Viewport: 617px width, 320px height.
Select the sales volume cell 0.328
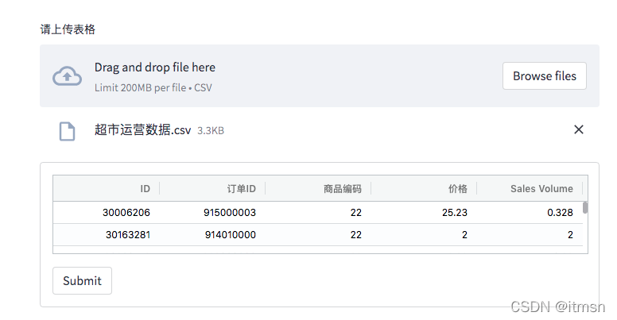pos(530,213)
